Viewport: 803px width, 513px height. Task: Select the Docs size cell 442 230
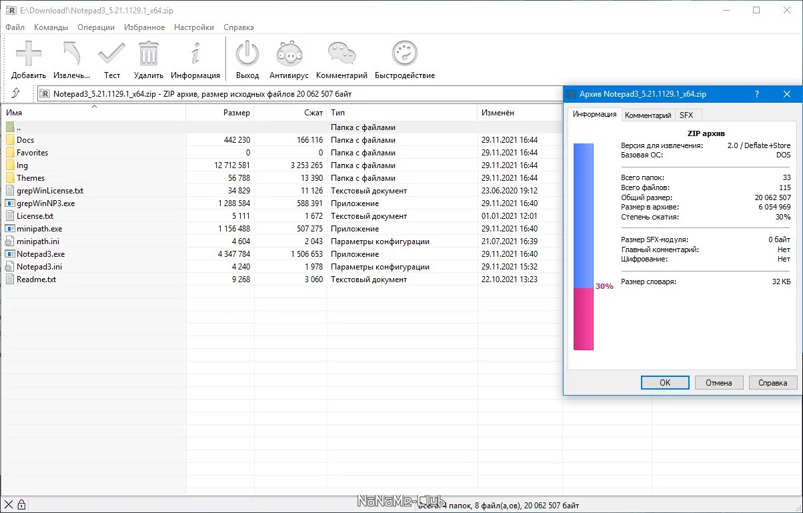click(x=237, y=140)
